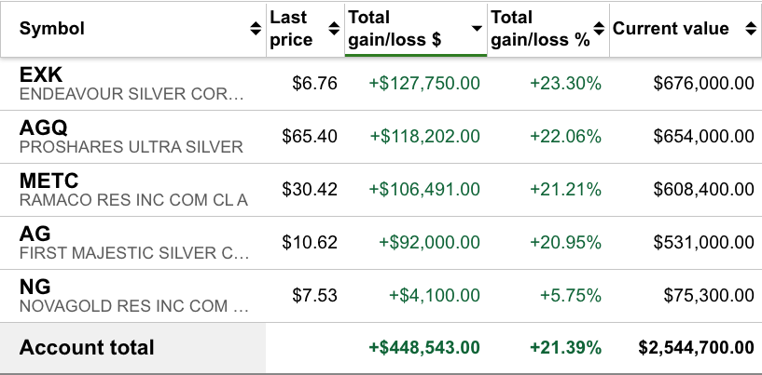Click the NG ticker symbol

coord(35,287)
